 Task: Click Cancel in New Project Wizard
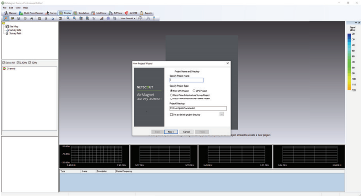click(186, 132)
